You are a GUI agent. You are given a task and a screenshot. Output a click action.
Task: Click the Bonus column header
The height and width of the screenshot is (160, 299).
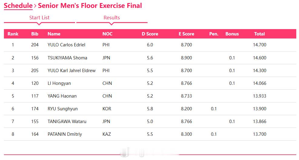pos(232,34)
